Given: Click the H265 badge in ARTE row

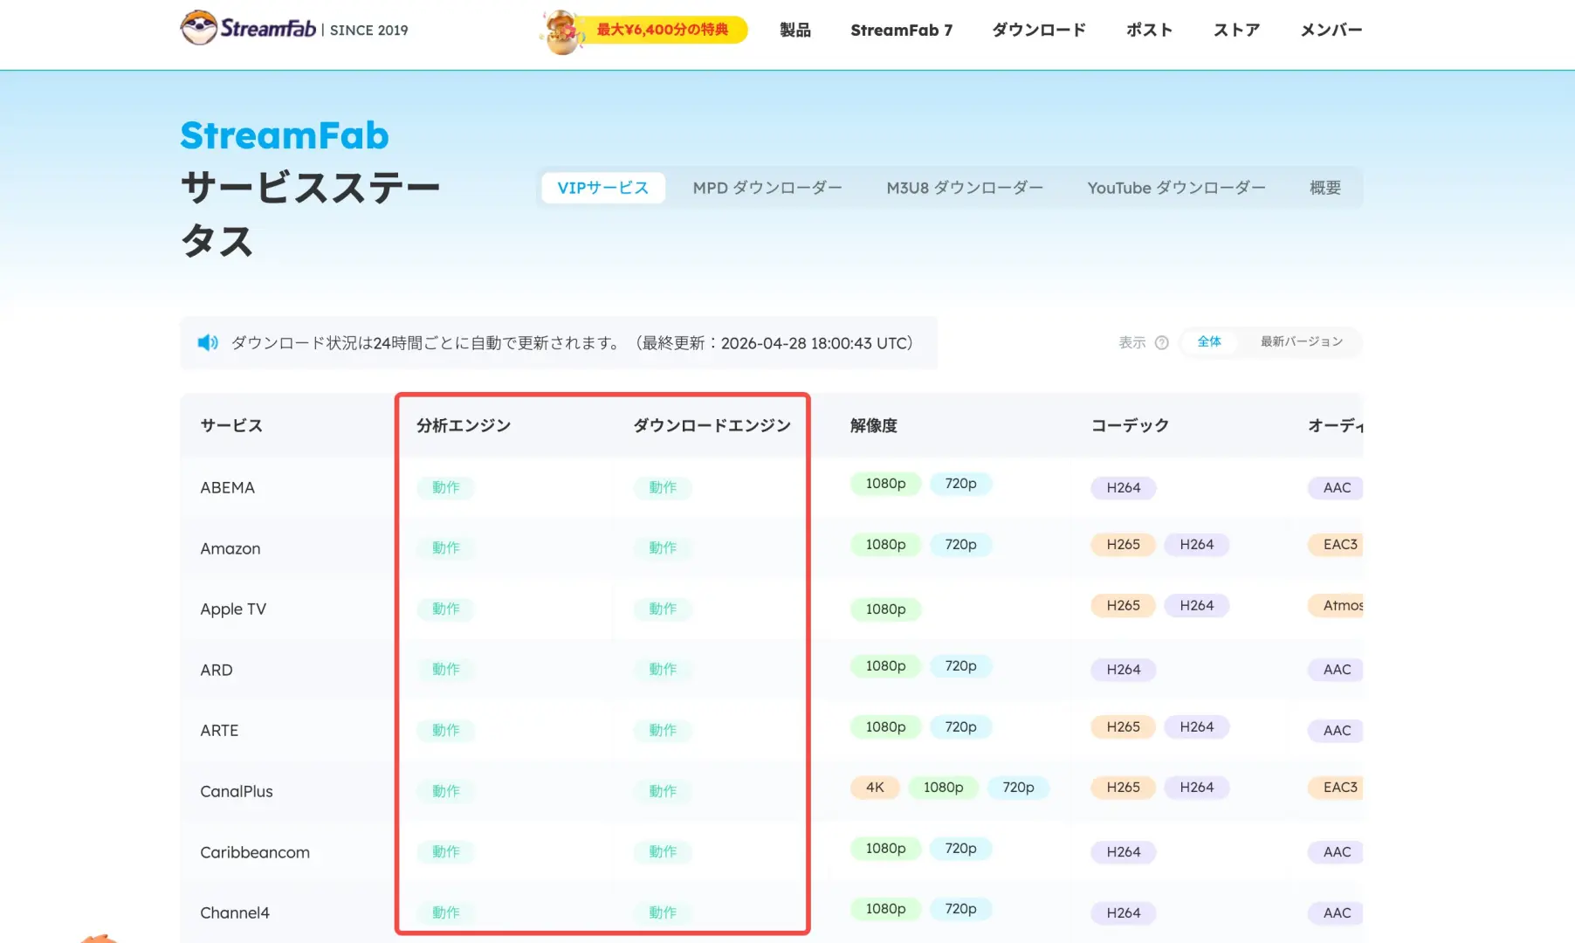Looking at the screenshot, I should (x=1124, y=727).
